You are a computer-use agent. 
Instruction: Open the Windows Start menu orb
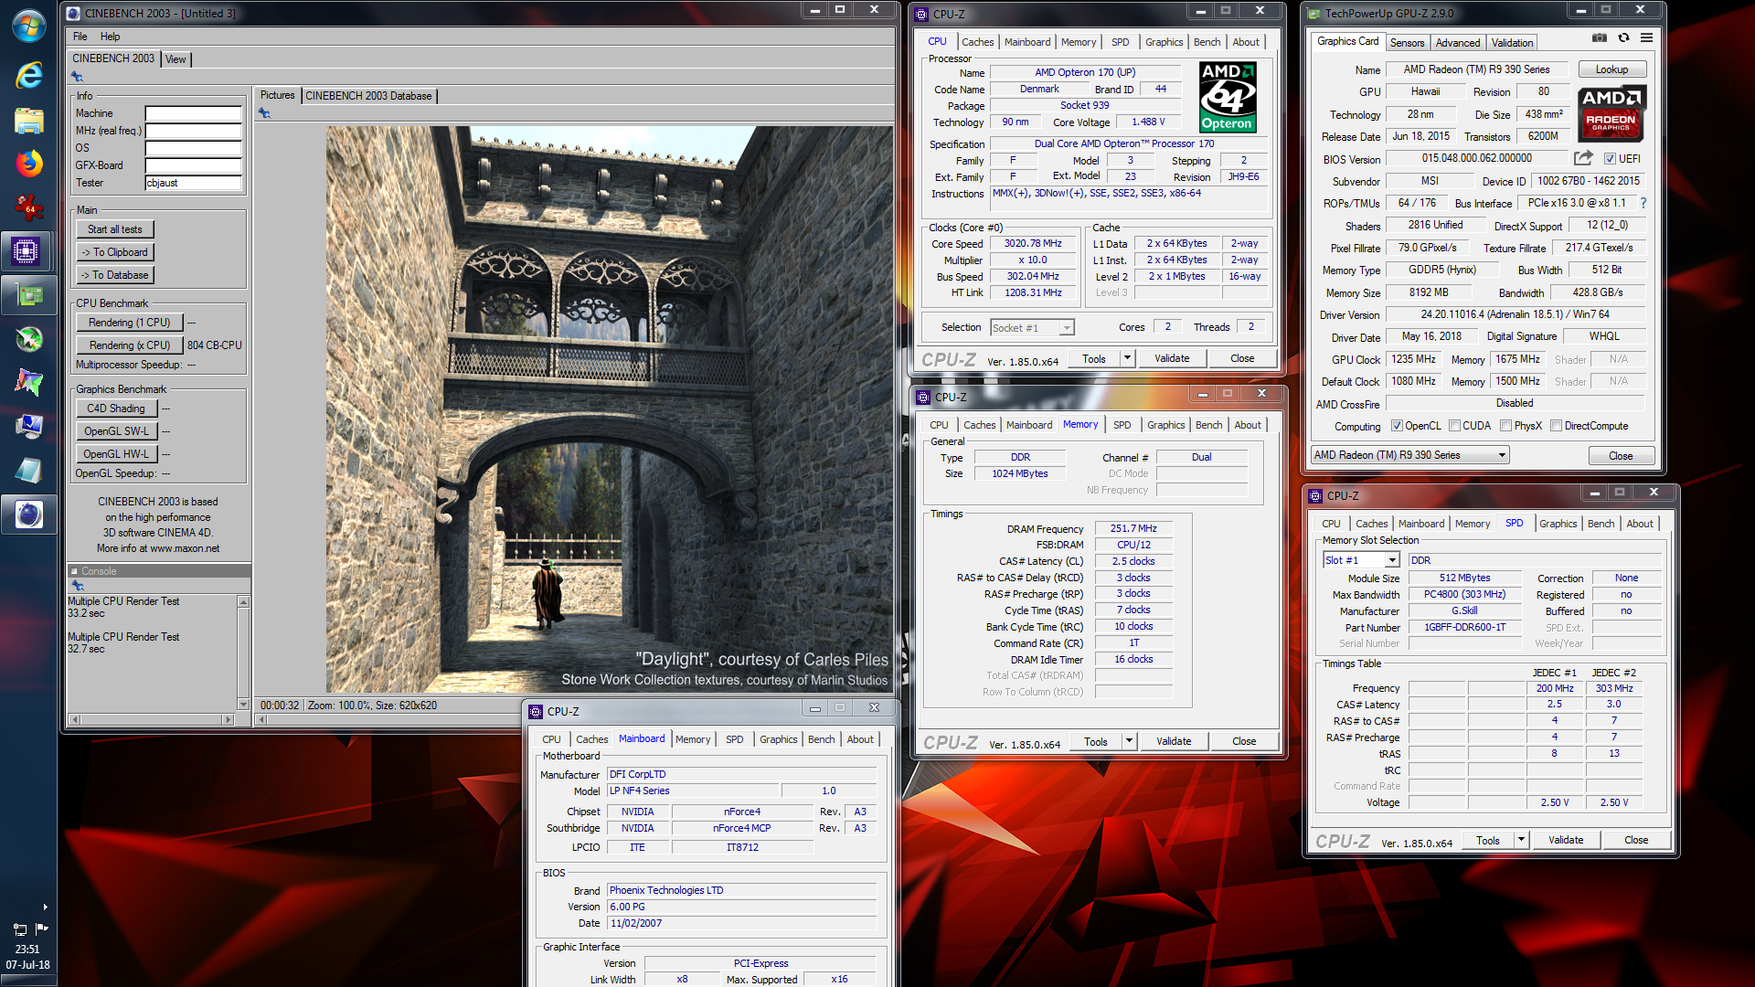point(28,25)
